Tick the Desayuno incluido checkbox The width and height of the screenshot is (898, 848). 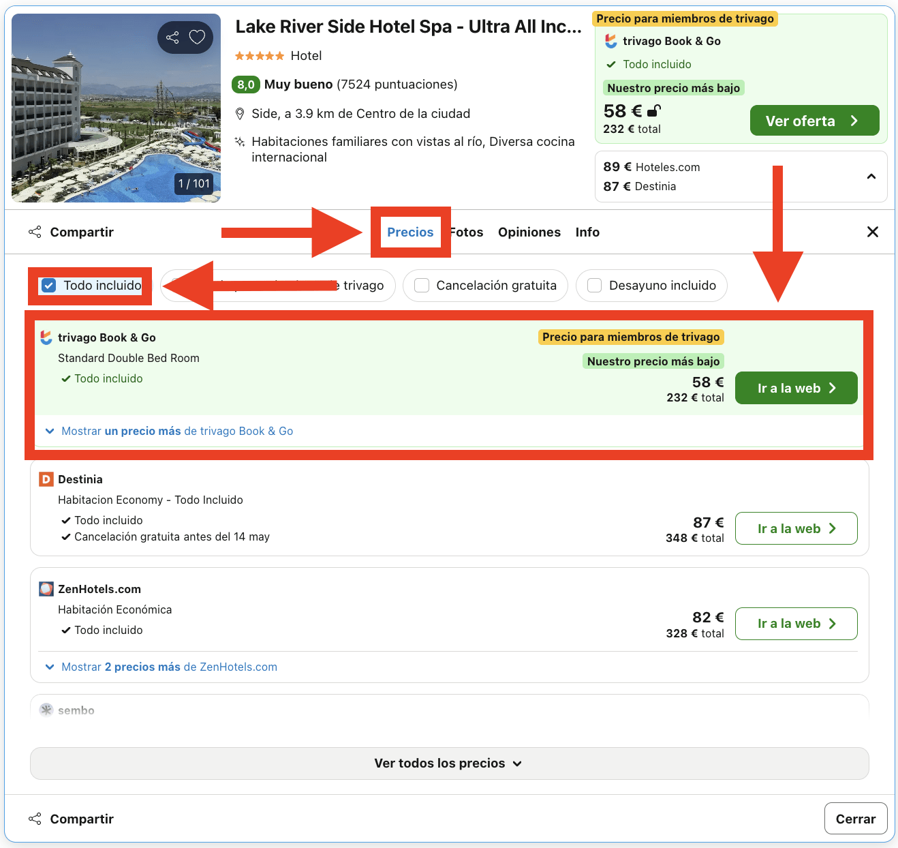594,286
